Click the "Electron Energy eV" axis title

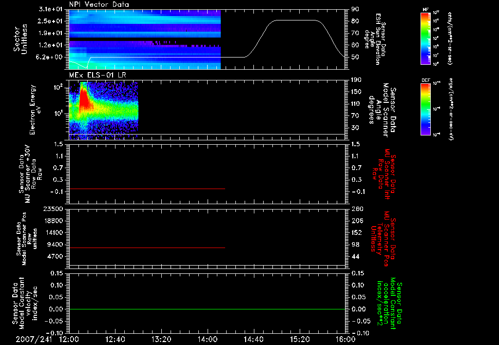click(x=36, y=110)
